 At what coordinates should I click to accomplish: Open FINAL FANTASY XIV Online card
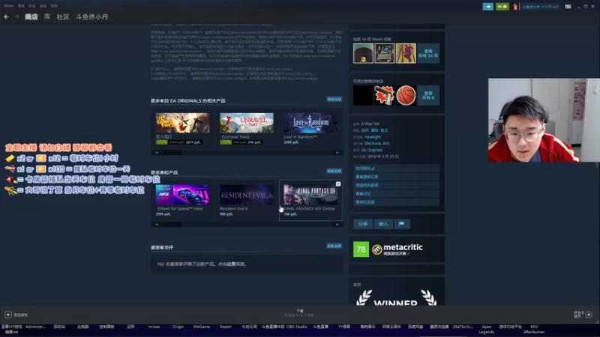[x=310, y=200]
